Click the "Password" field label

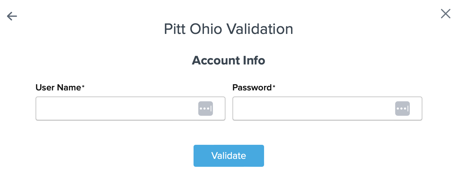[x=252, y=88]
